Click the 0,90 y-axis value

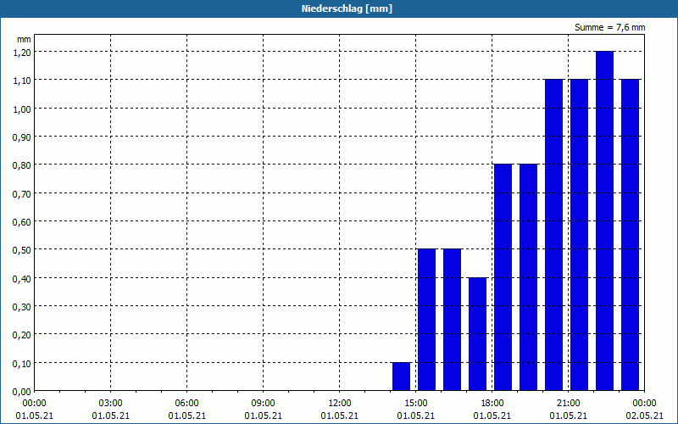click(22, 137)
